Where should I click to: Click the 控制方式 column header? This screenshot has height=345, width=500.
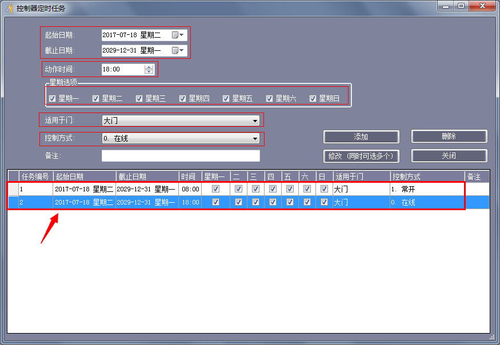pyautogui.click(x=427, y=176)
